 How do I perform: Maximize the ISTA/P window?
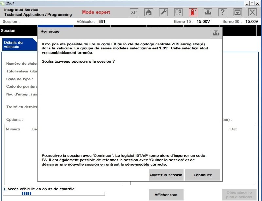click(252, 3)
